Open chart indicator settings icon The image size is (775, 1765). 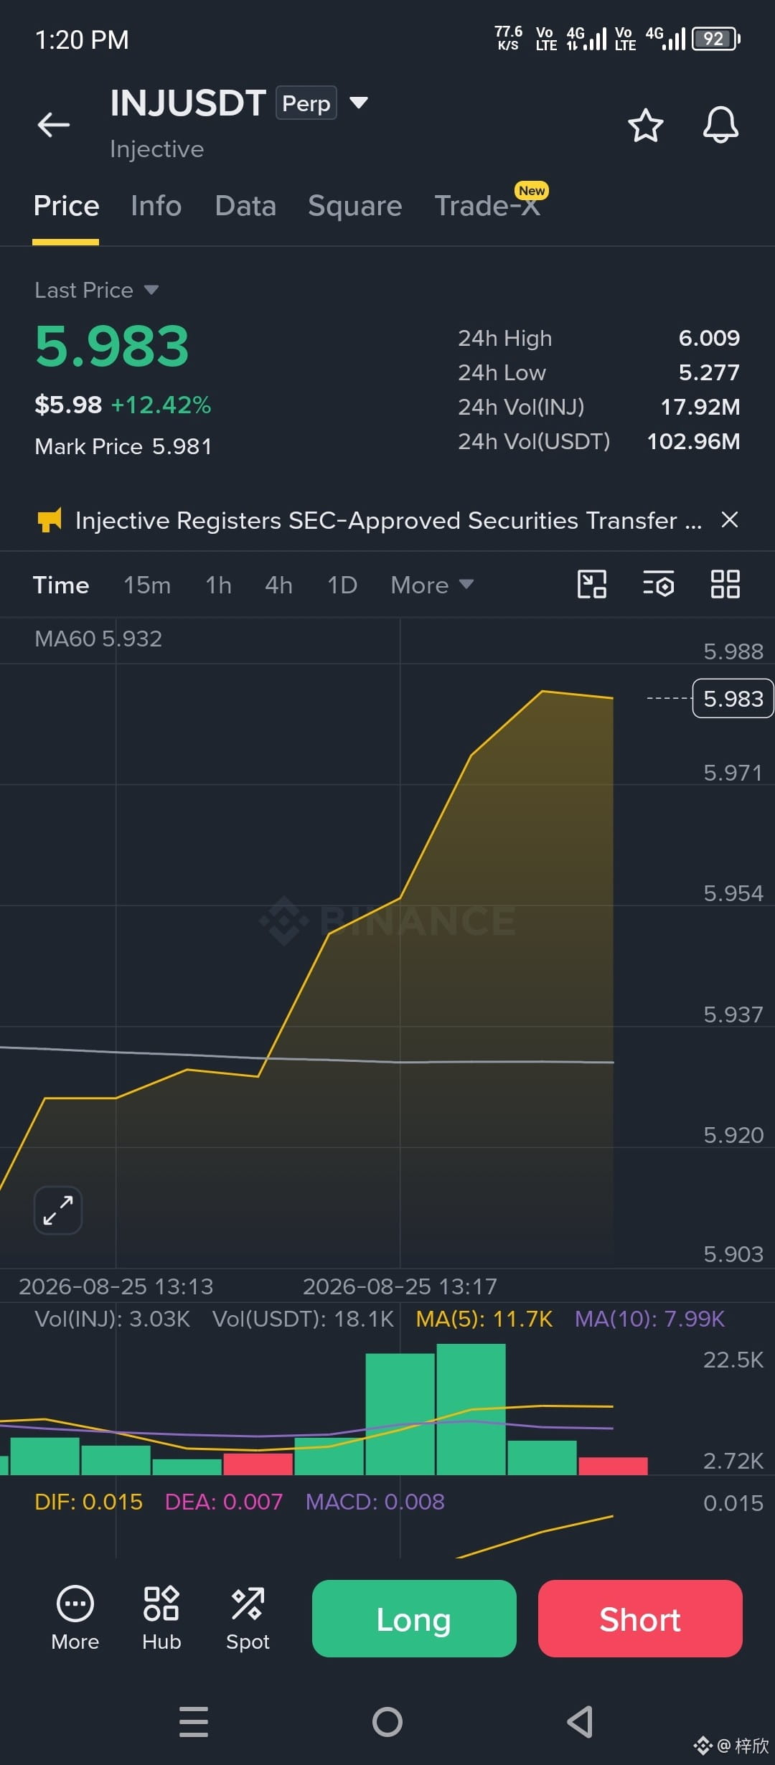pyautogui.click(x=658, y=584)
